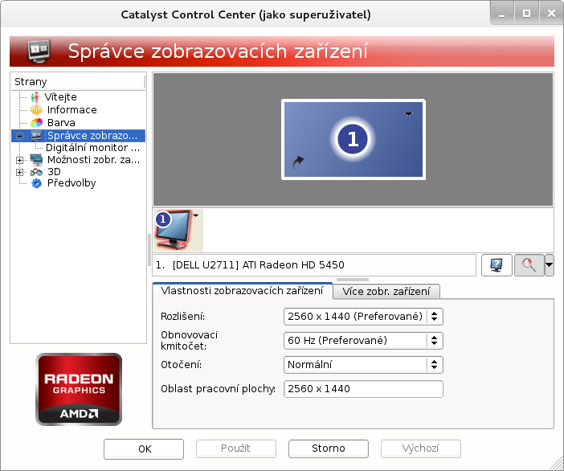Select 3D label in the pages tree
This screenshot has width=564, height=471.
54,172
